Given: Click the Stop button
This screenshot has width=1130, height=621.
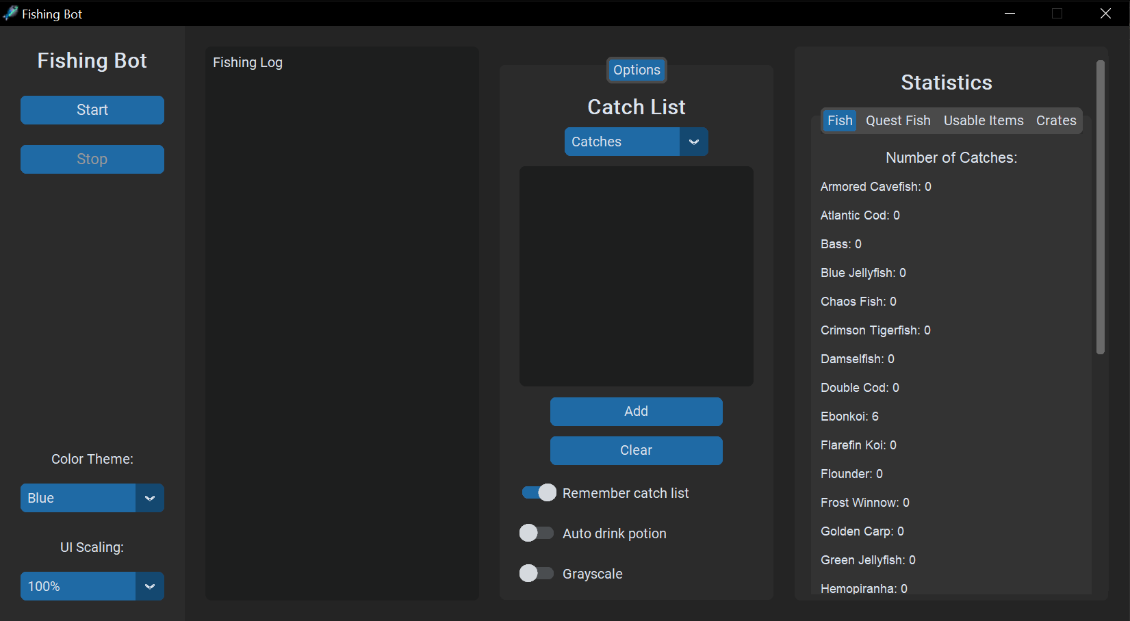Looking at the screenshot, I should (x=92, y=159).
